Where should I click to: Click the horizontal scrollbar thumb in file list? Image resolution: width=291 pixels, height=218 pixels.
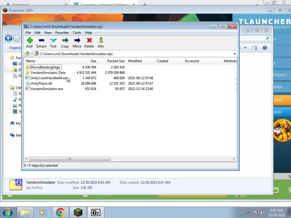coord(70,159)
